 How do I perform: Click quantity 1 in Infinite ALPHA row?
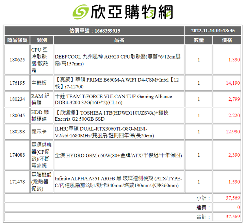(199, 182)
